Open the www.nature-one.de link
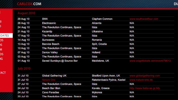 pos(141,80)
